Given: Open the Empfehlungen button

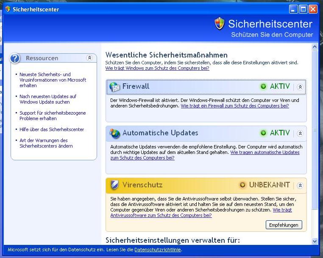Looking at the screenshot, I should 284,225.
